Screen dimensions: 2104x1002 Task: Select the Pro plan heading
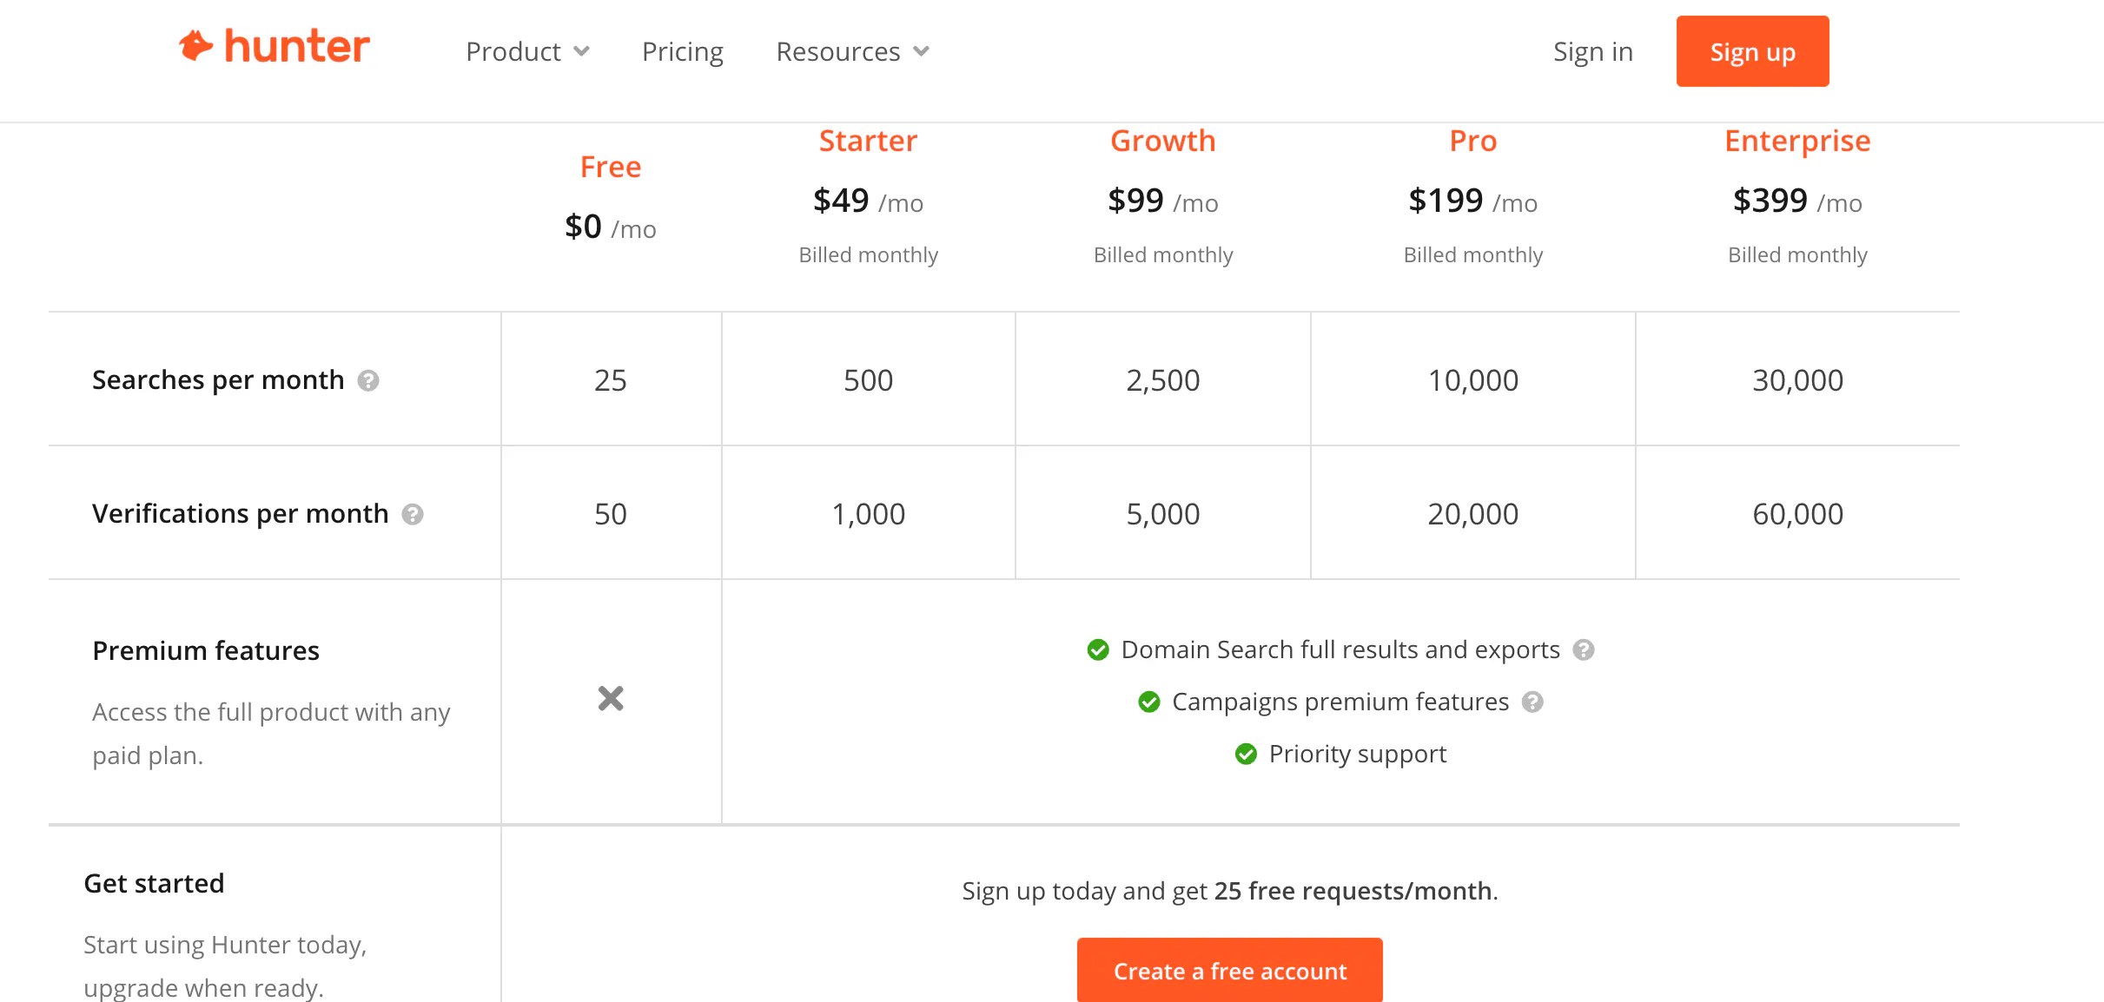1473,141
